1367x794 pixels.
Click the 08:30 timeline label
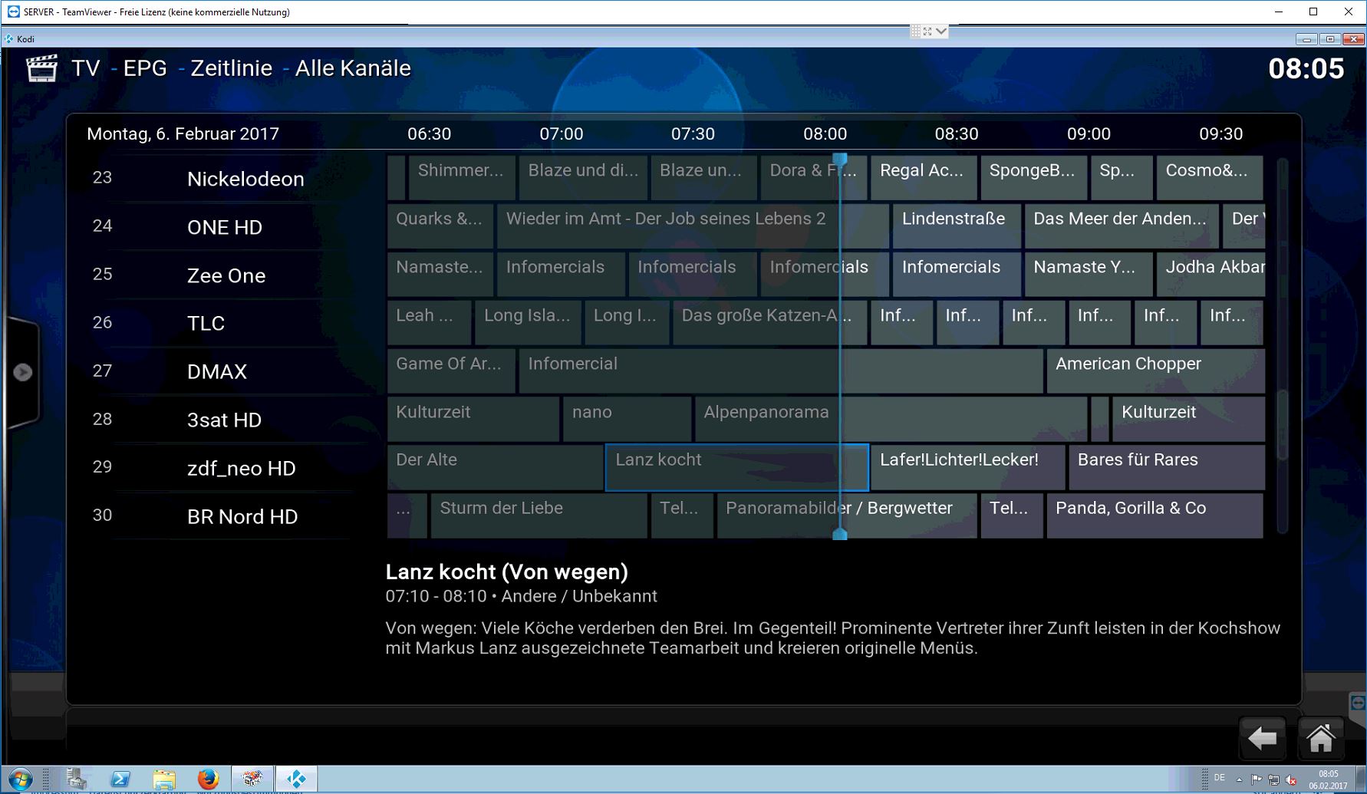tap(957, 134)
